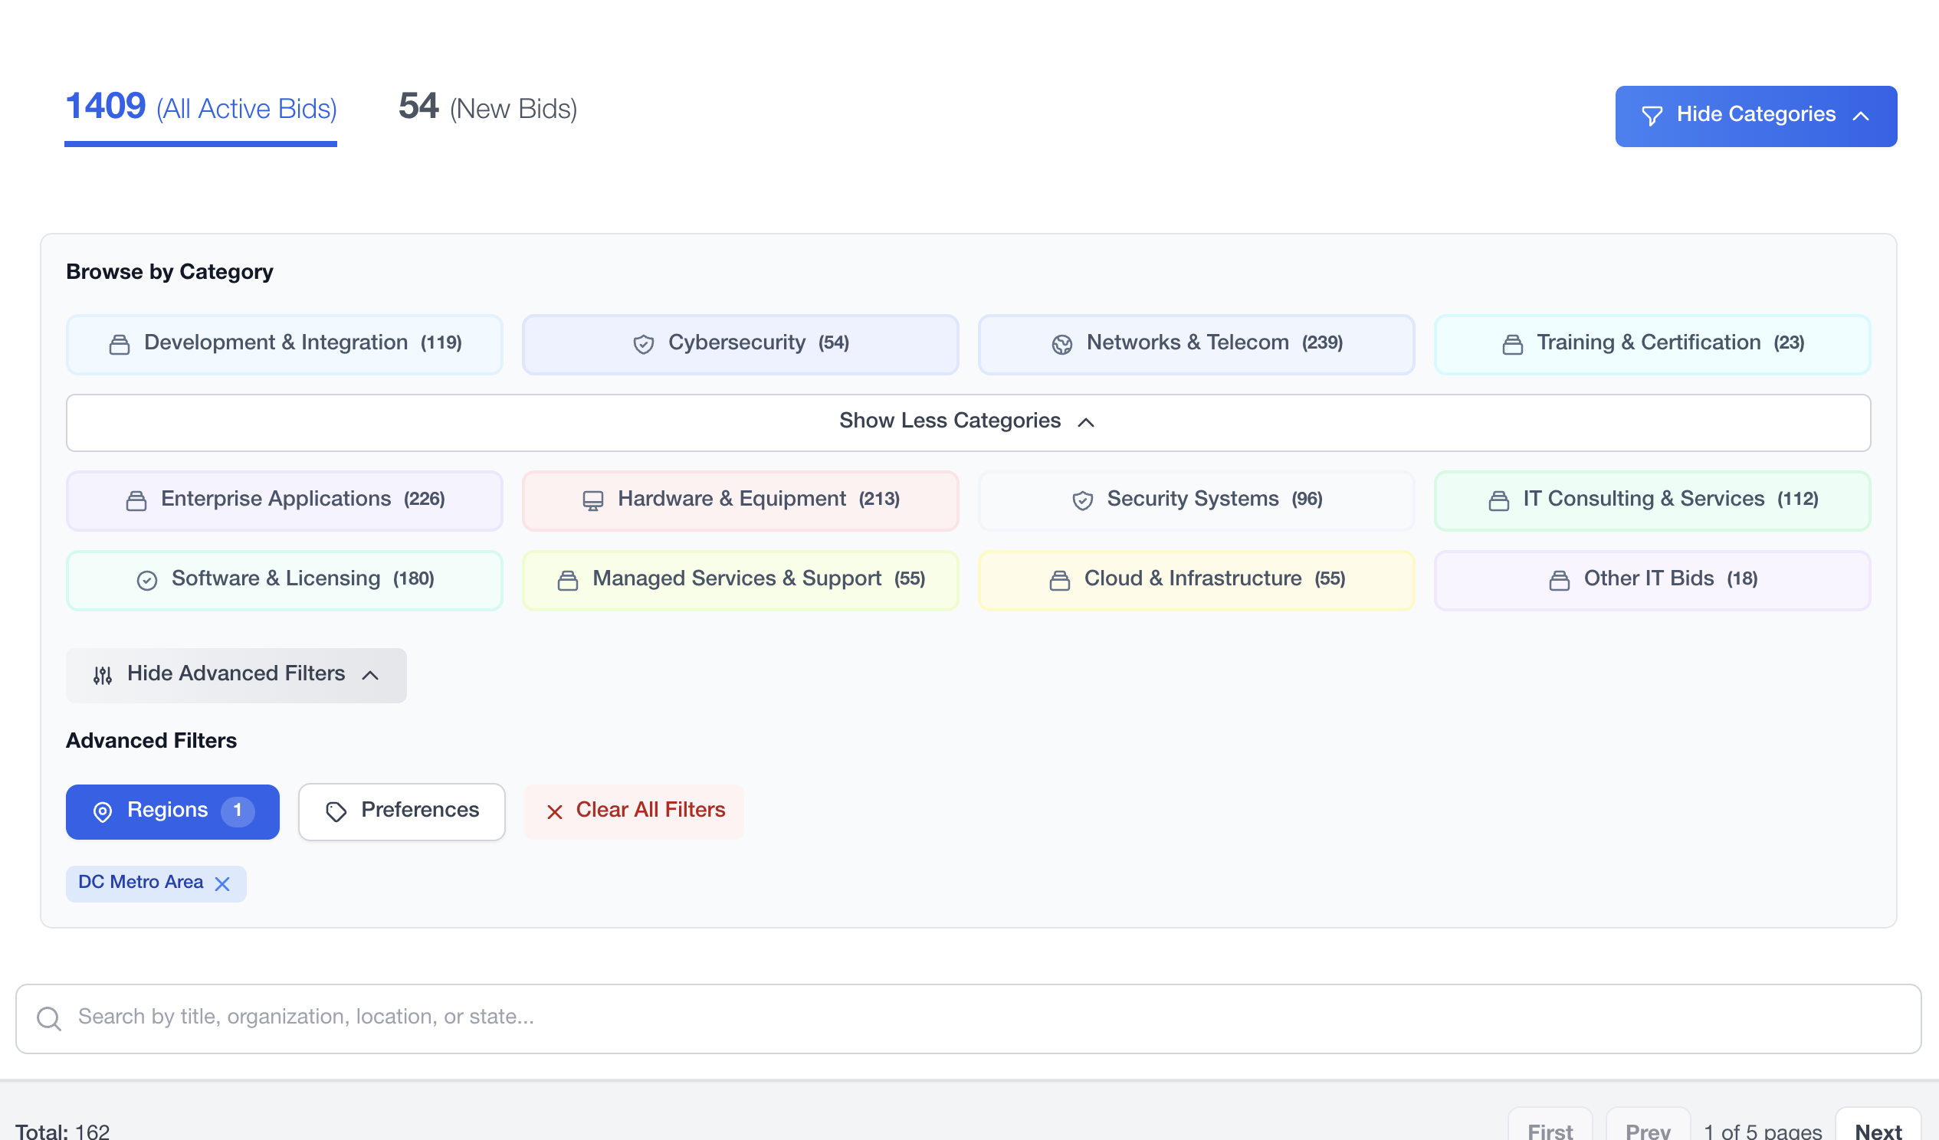Screen dimensions: 1939x1140
Task: Go to the Next results page
Action: point(1877,1129)
